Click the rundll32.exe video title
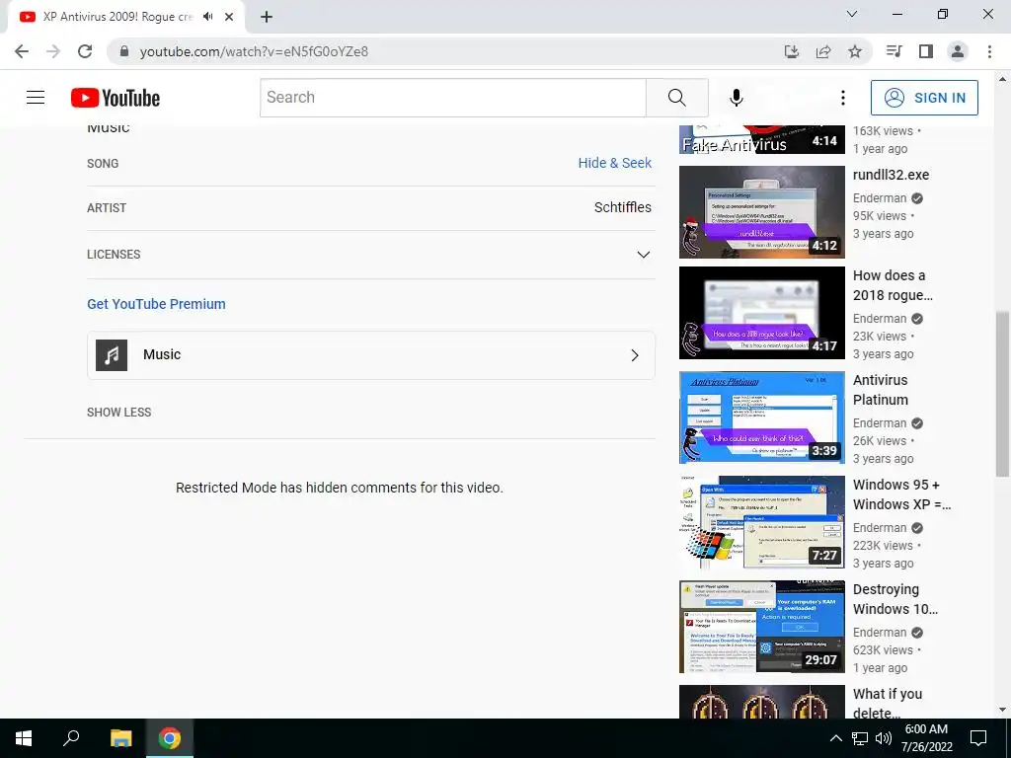1011x758 pixels. (x=891, y=176)
